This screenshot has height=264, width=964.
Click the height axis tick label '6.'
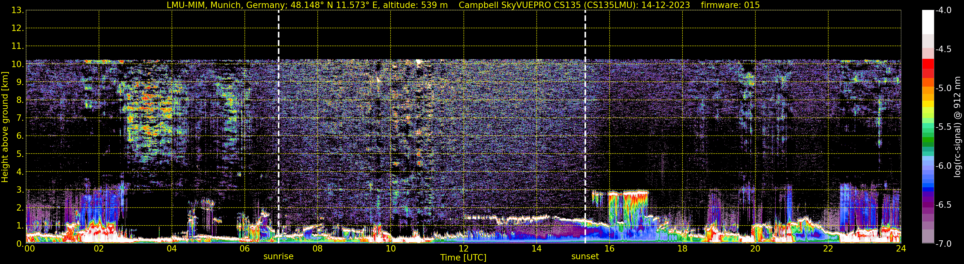[20, 136]
